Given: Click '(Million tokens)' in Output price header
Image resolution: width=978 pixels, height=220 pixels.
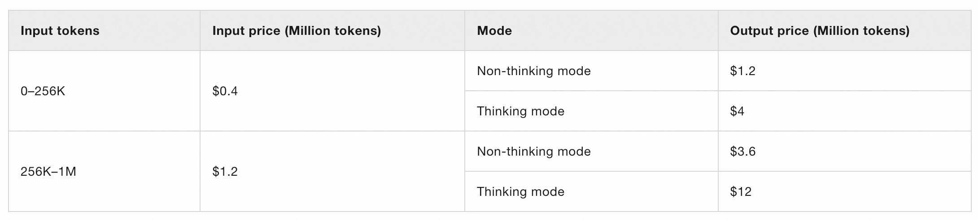Looking at the screenshot, I should (861, 31).
